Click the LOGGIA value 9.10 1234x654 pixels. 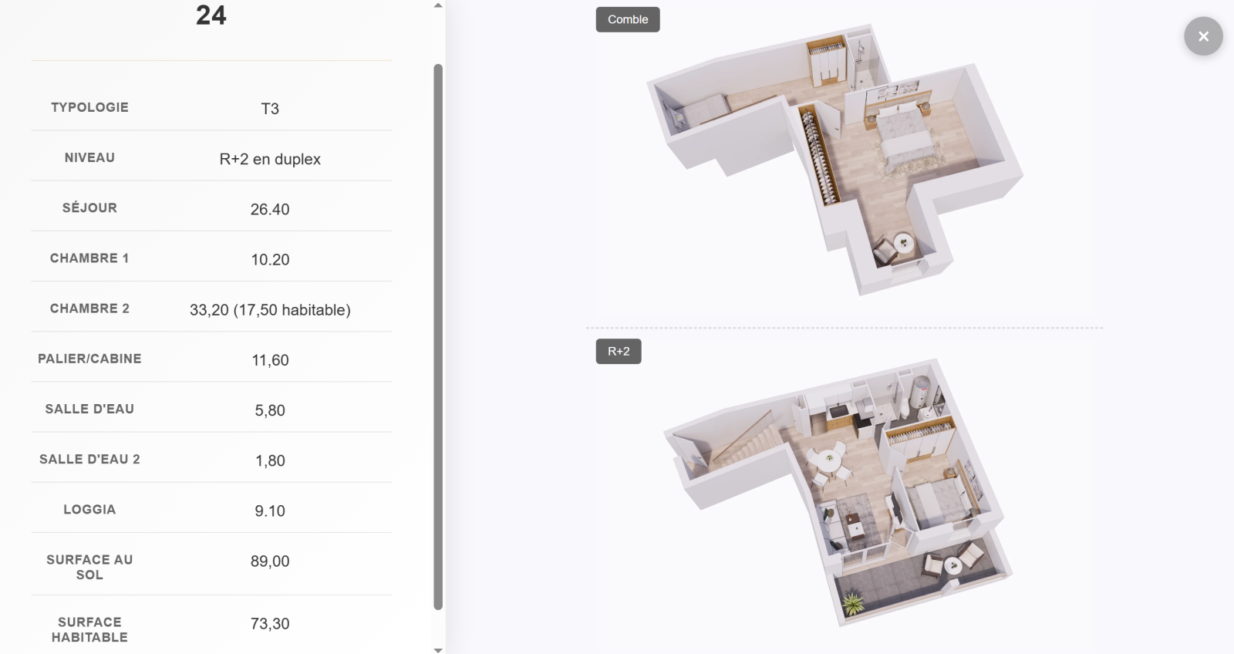click(270, 511)
